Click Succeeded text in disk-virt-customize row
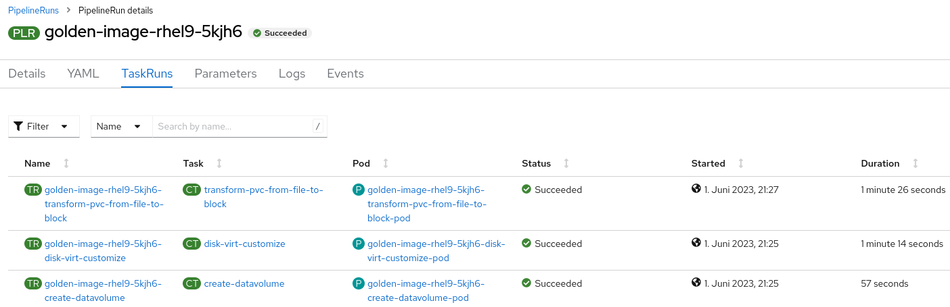Screen dimensions: 950x307 pyautogui.click(x=558, y=244)
